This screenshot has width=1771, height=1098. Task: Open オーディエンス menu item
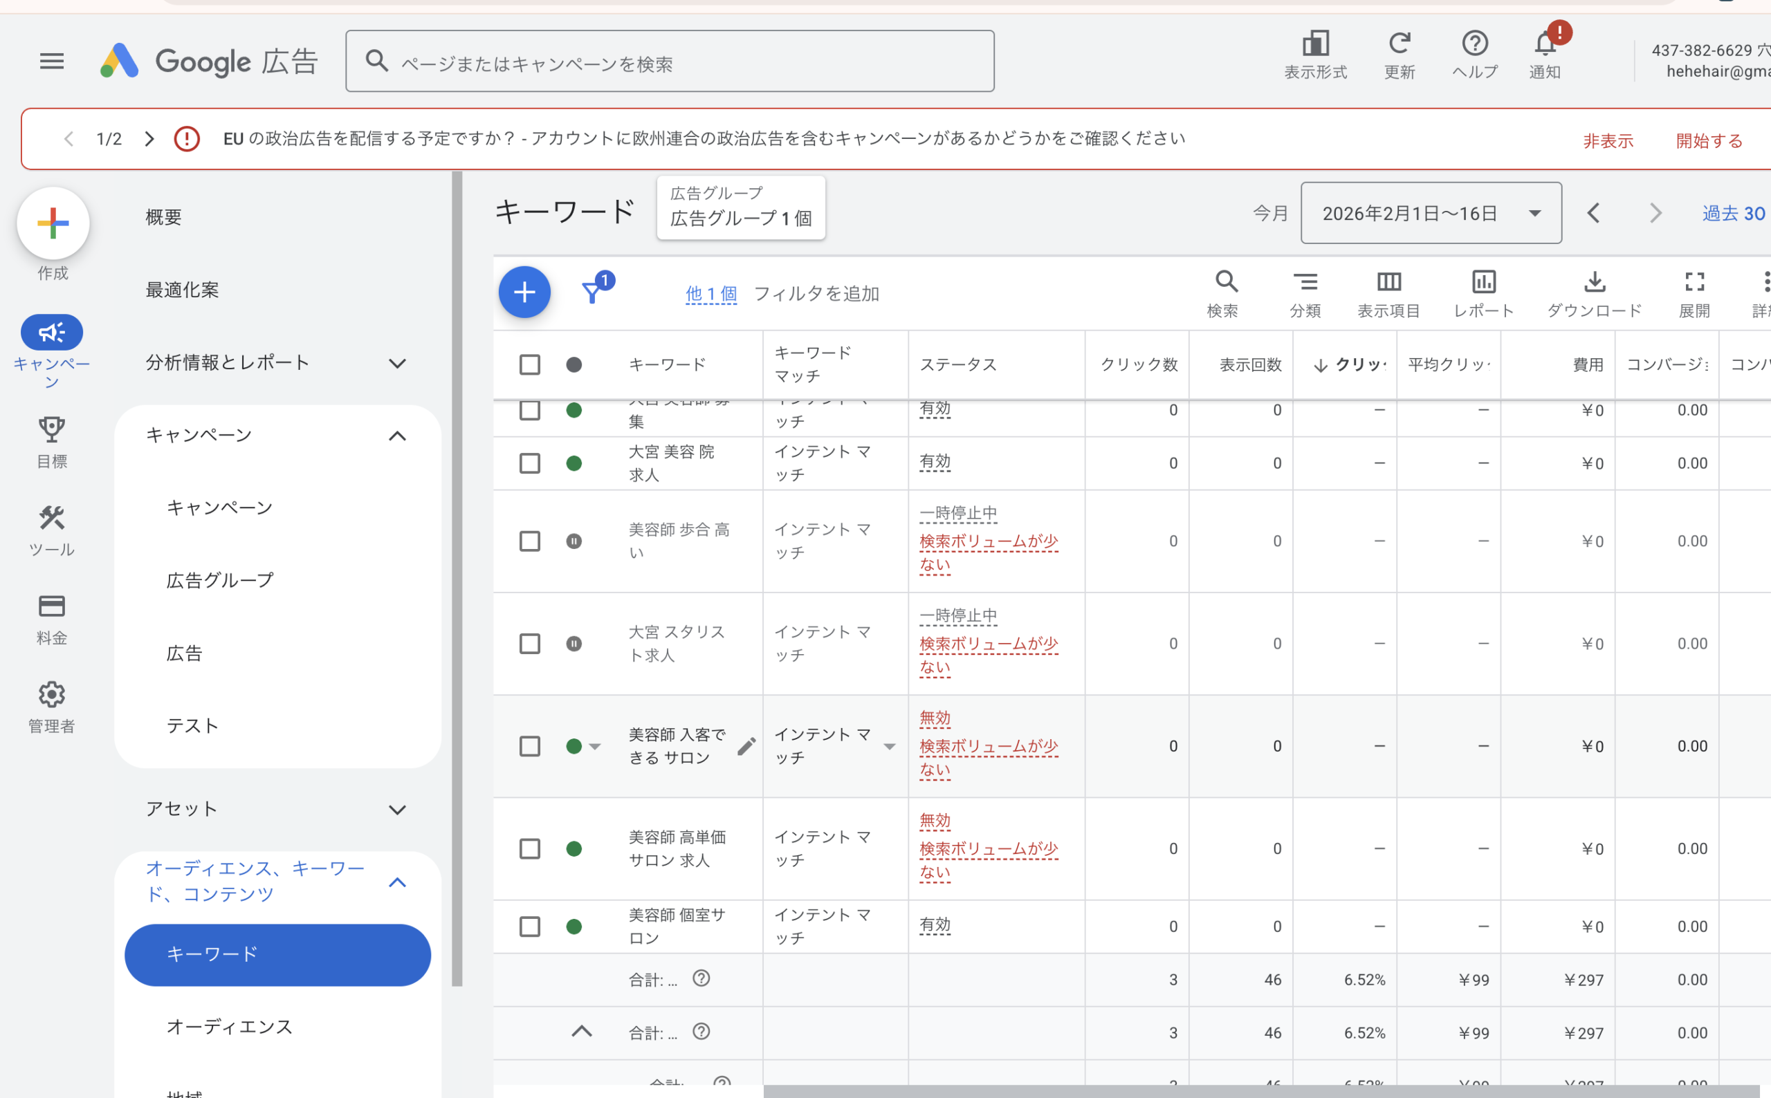point(229,1026)
